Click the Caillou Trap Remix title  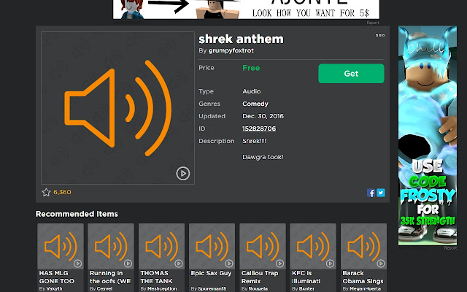click(260, 277)
